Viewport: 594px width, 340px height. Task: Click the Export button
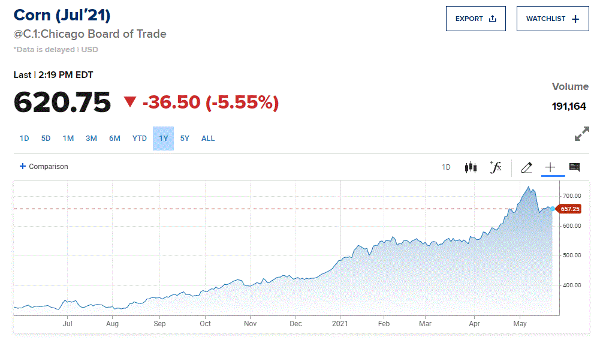click(476, 19)
